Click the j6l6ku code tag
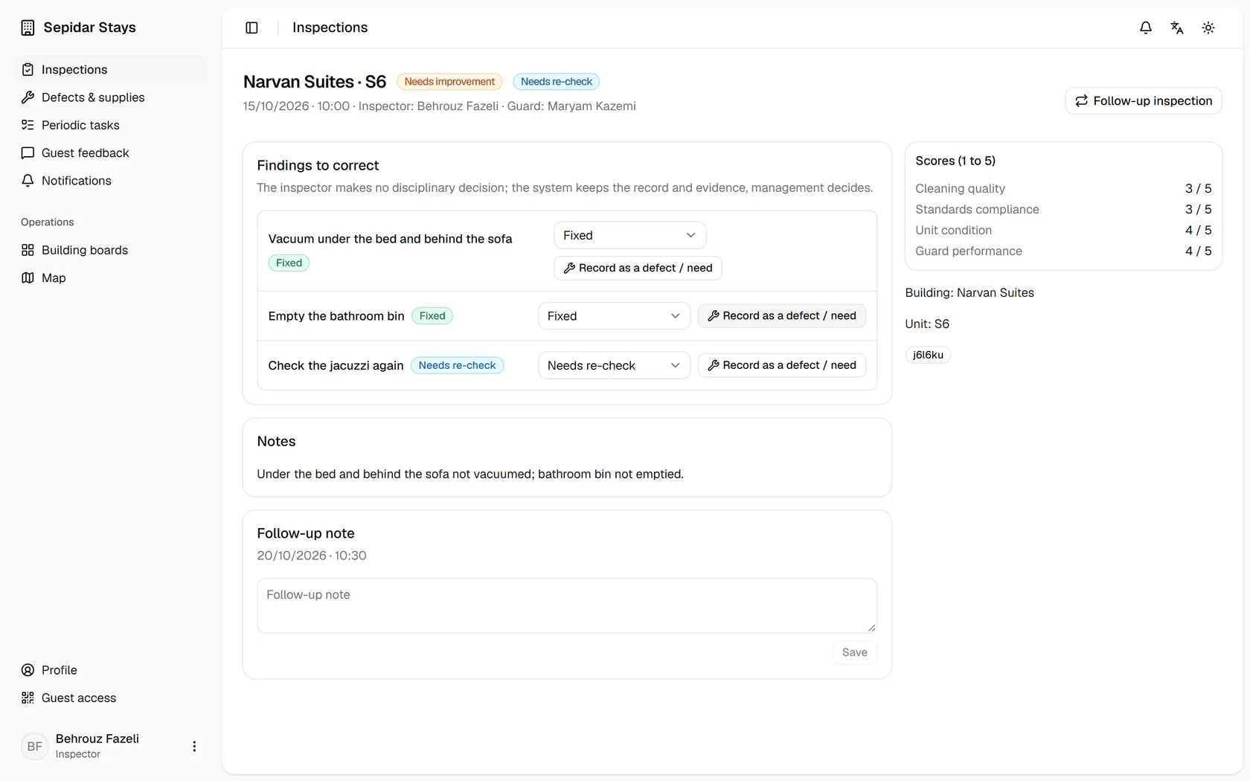1250x781 pixels. point(928,355)
